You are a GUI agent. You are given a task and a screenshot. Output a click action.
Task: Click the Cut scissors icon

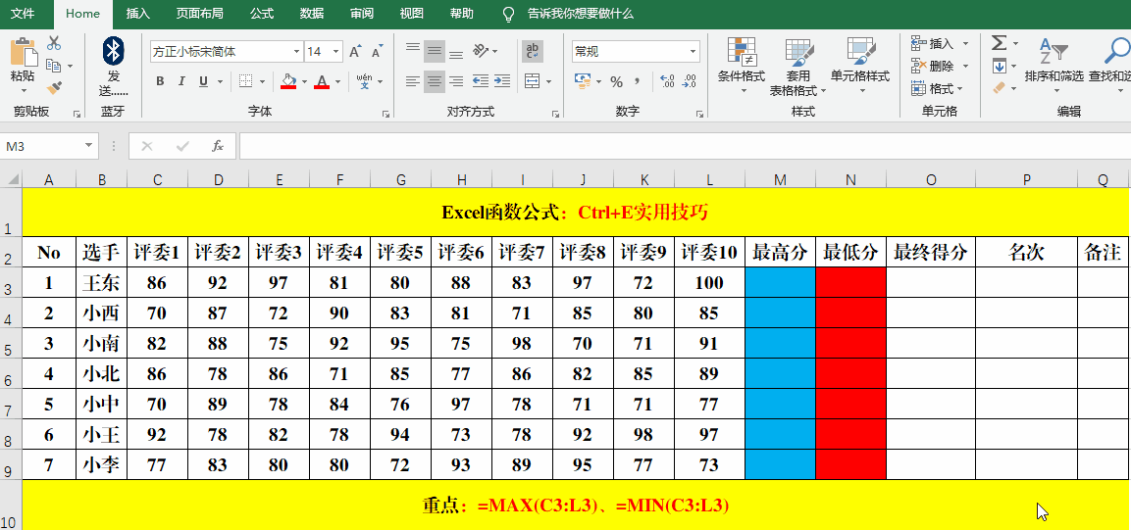click(x=53, y=43)
